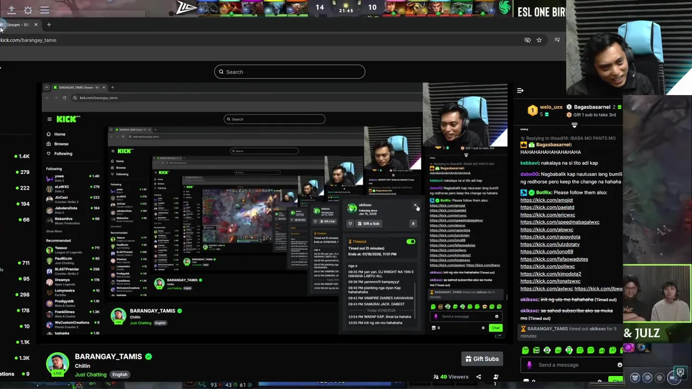Toggle the Timeout switch in okiksxc card

[x=411, y=242]
